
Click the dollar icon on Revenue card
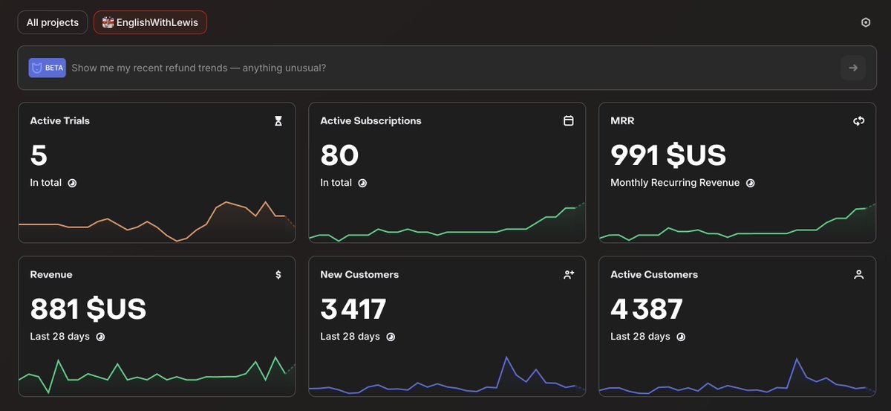pos(278,274)
